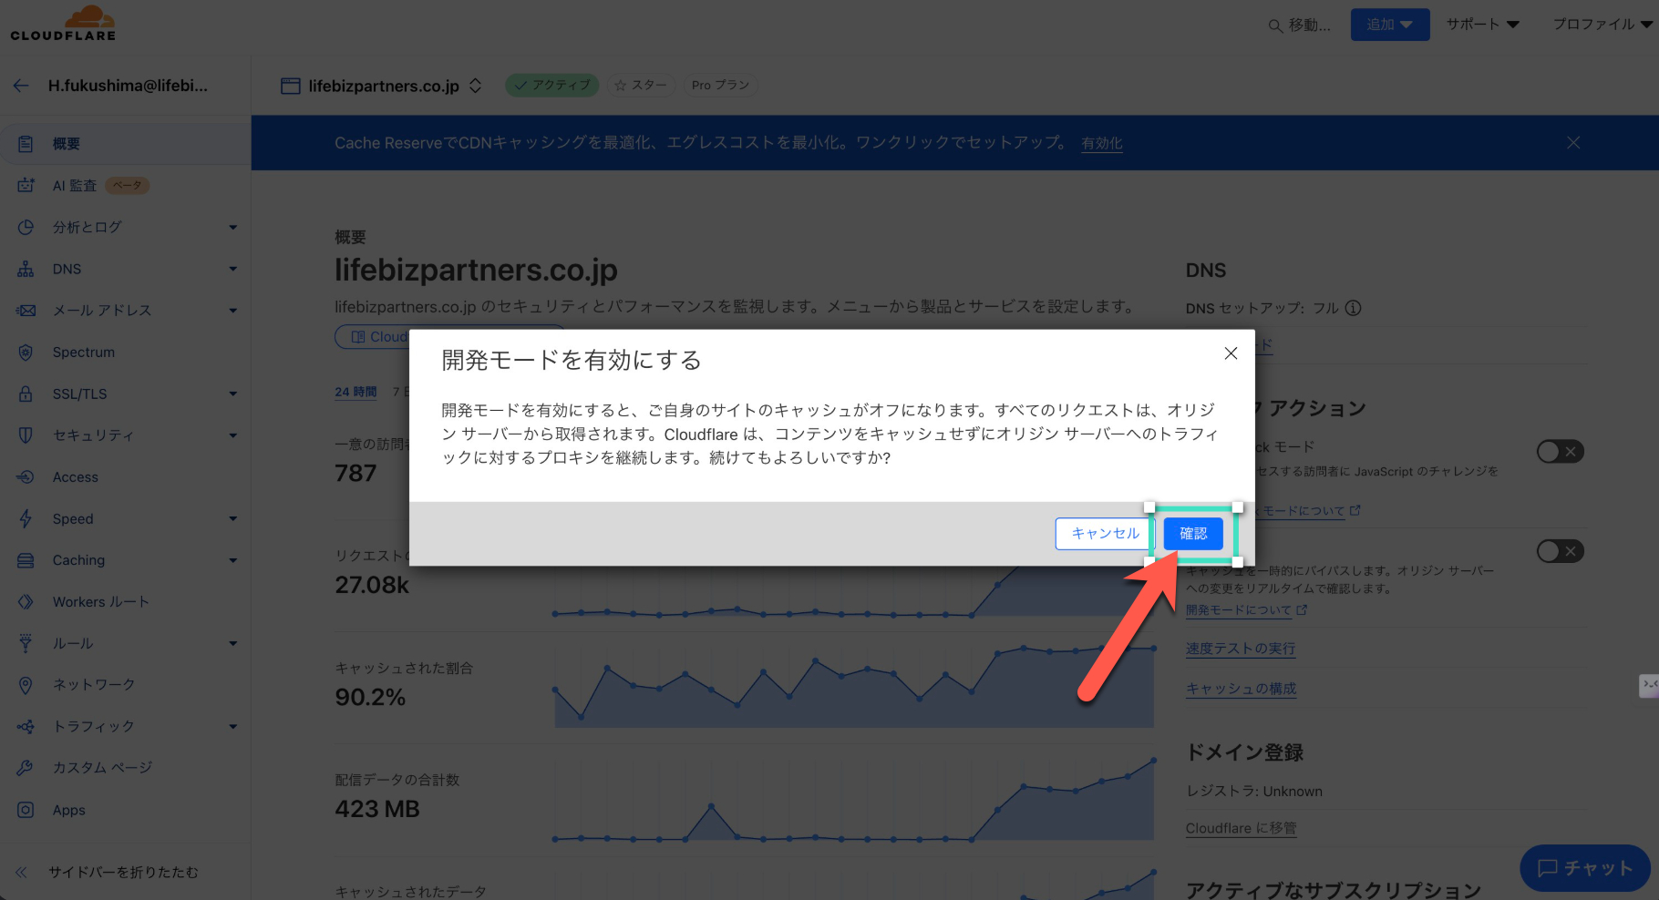The height and width of the screenshot is (900, 1659).
Task: Expand the メール アドレス sidebar section
Action: click(x=233, y=311)
